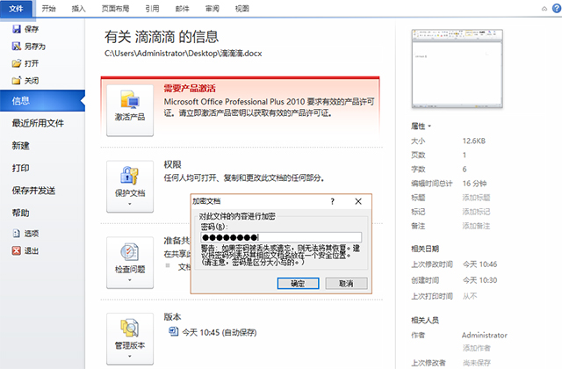Screen dimensions: 562x369
Task: Switch to the 引用 ribbon tab
Action: tap(152, 9)
